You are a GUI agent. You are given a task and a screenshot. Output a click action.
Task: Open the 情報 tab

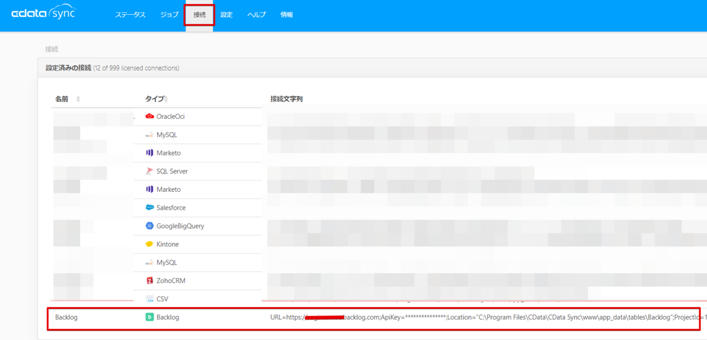pos(287,15)
